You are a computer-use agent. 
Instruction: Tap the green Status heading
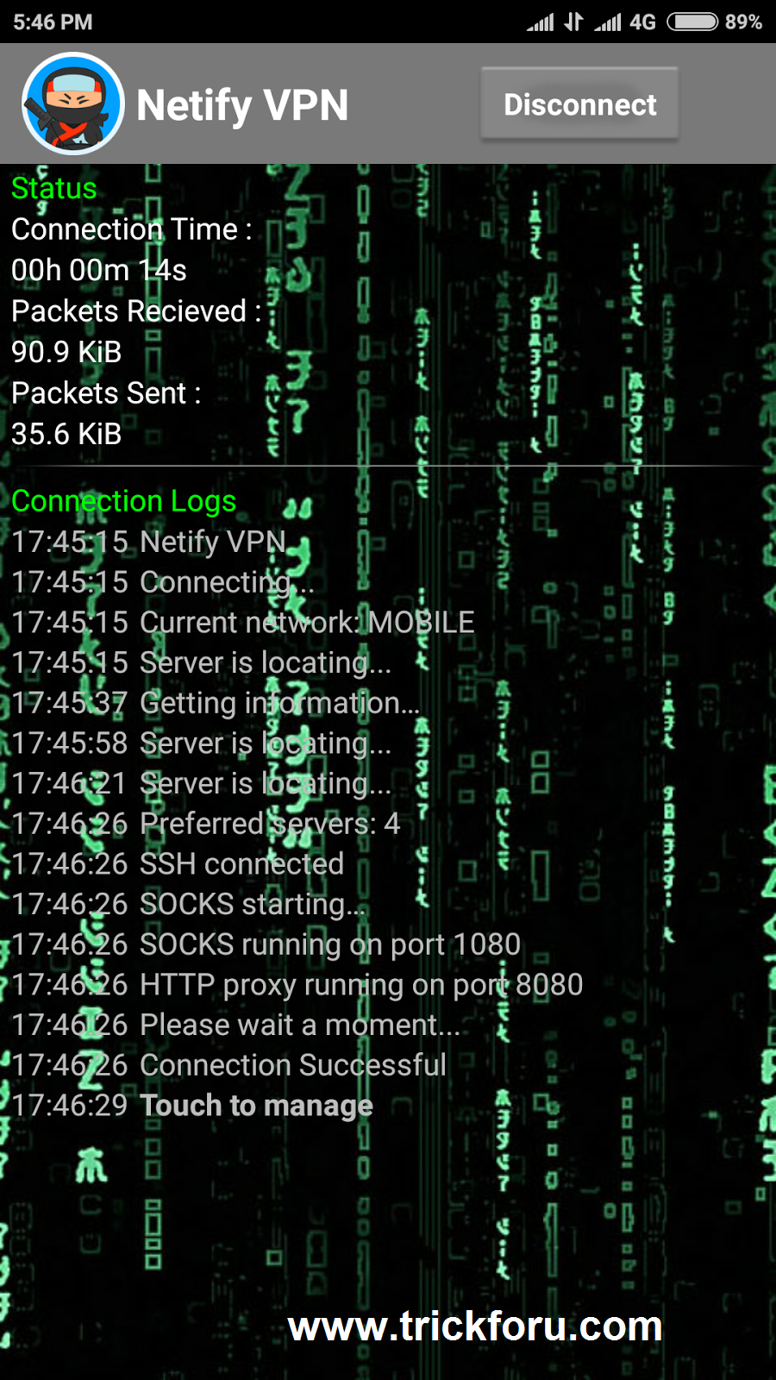53,188
